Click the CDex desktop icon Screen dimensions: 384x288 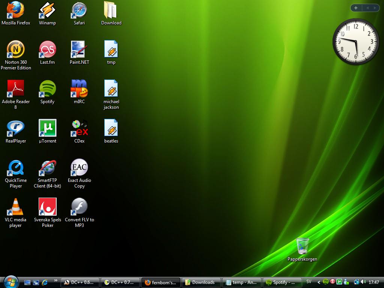coord(79,132)
